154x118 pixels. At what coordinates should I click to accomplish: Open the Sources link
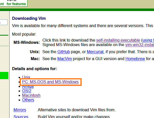(21, 116)
